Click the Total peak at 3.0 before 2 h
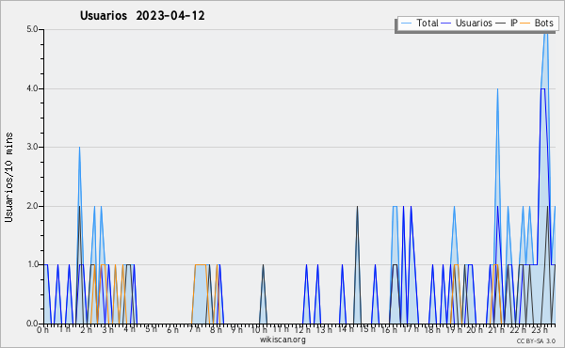 click(80, 148)
